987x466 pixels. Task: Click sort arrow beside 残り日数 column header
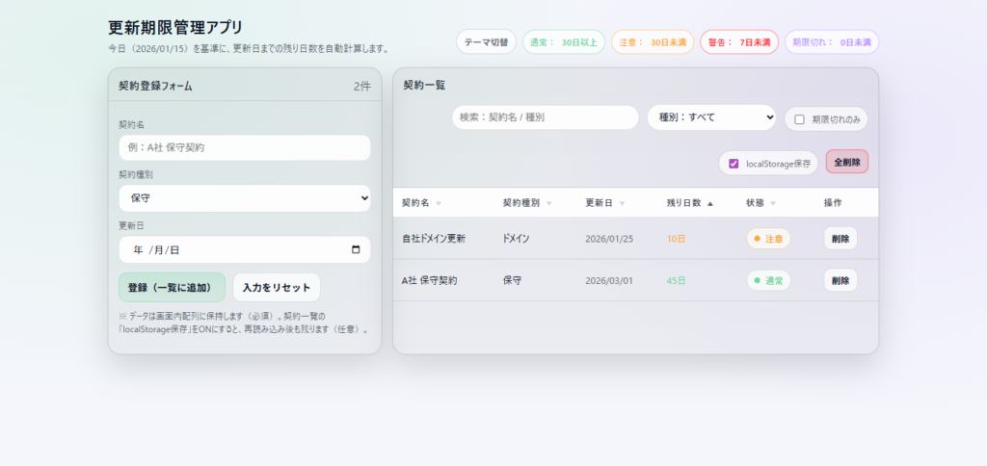point(710,203)
